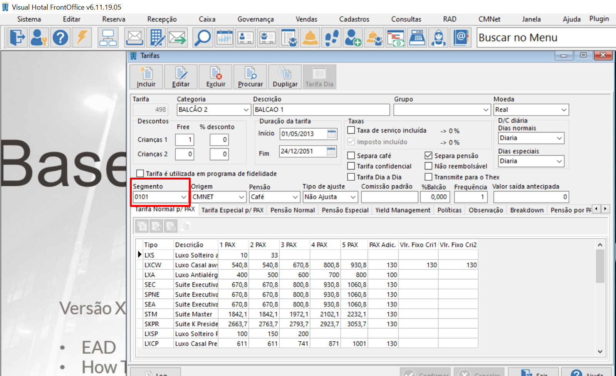Screen dimensions: 616x376
Task: Open the calendar grid toolbar icon
Action: (225, 38)
